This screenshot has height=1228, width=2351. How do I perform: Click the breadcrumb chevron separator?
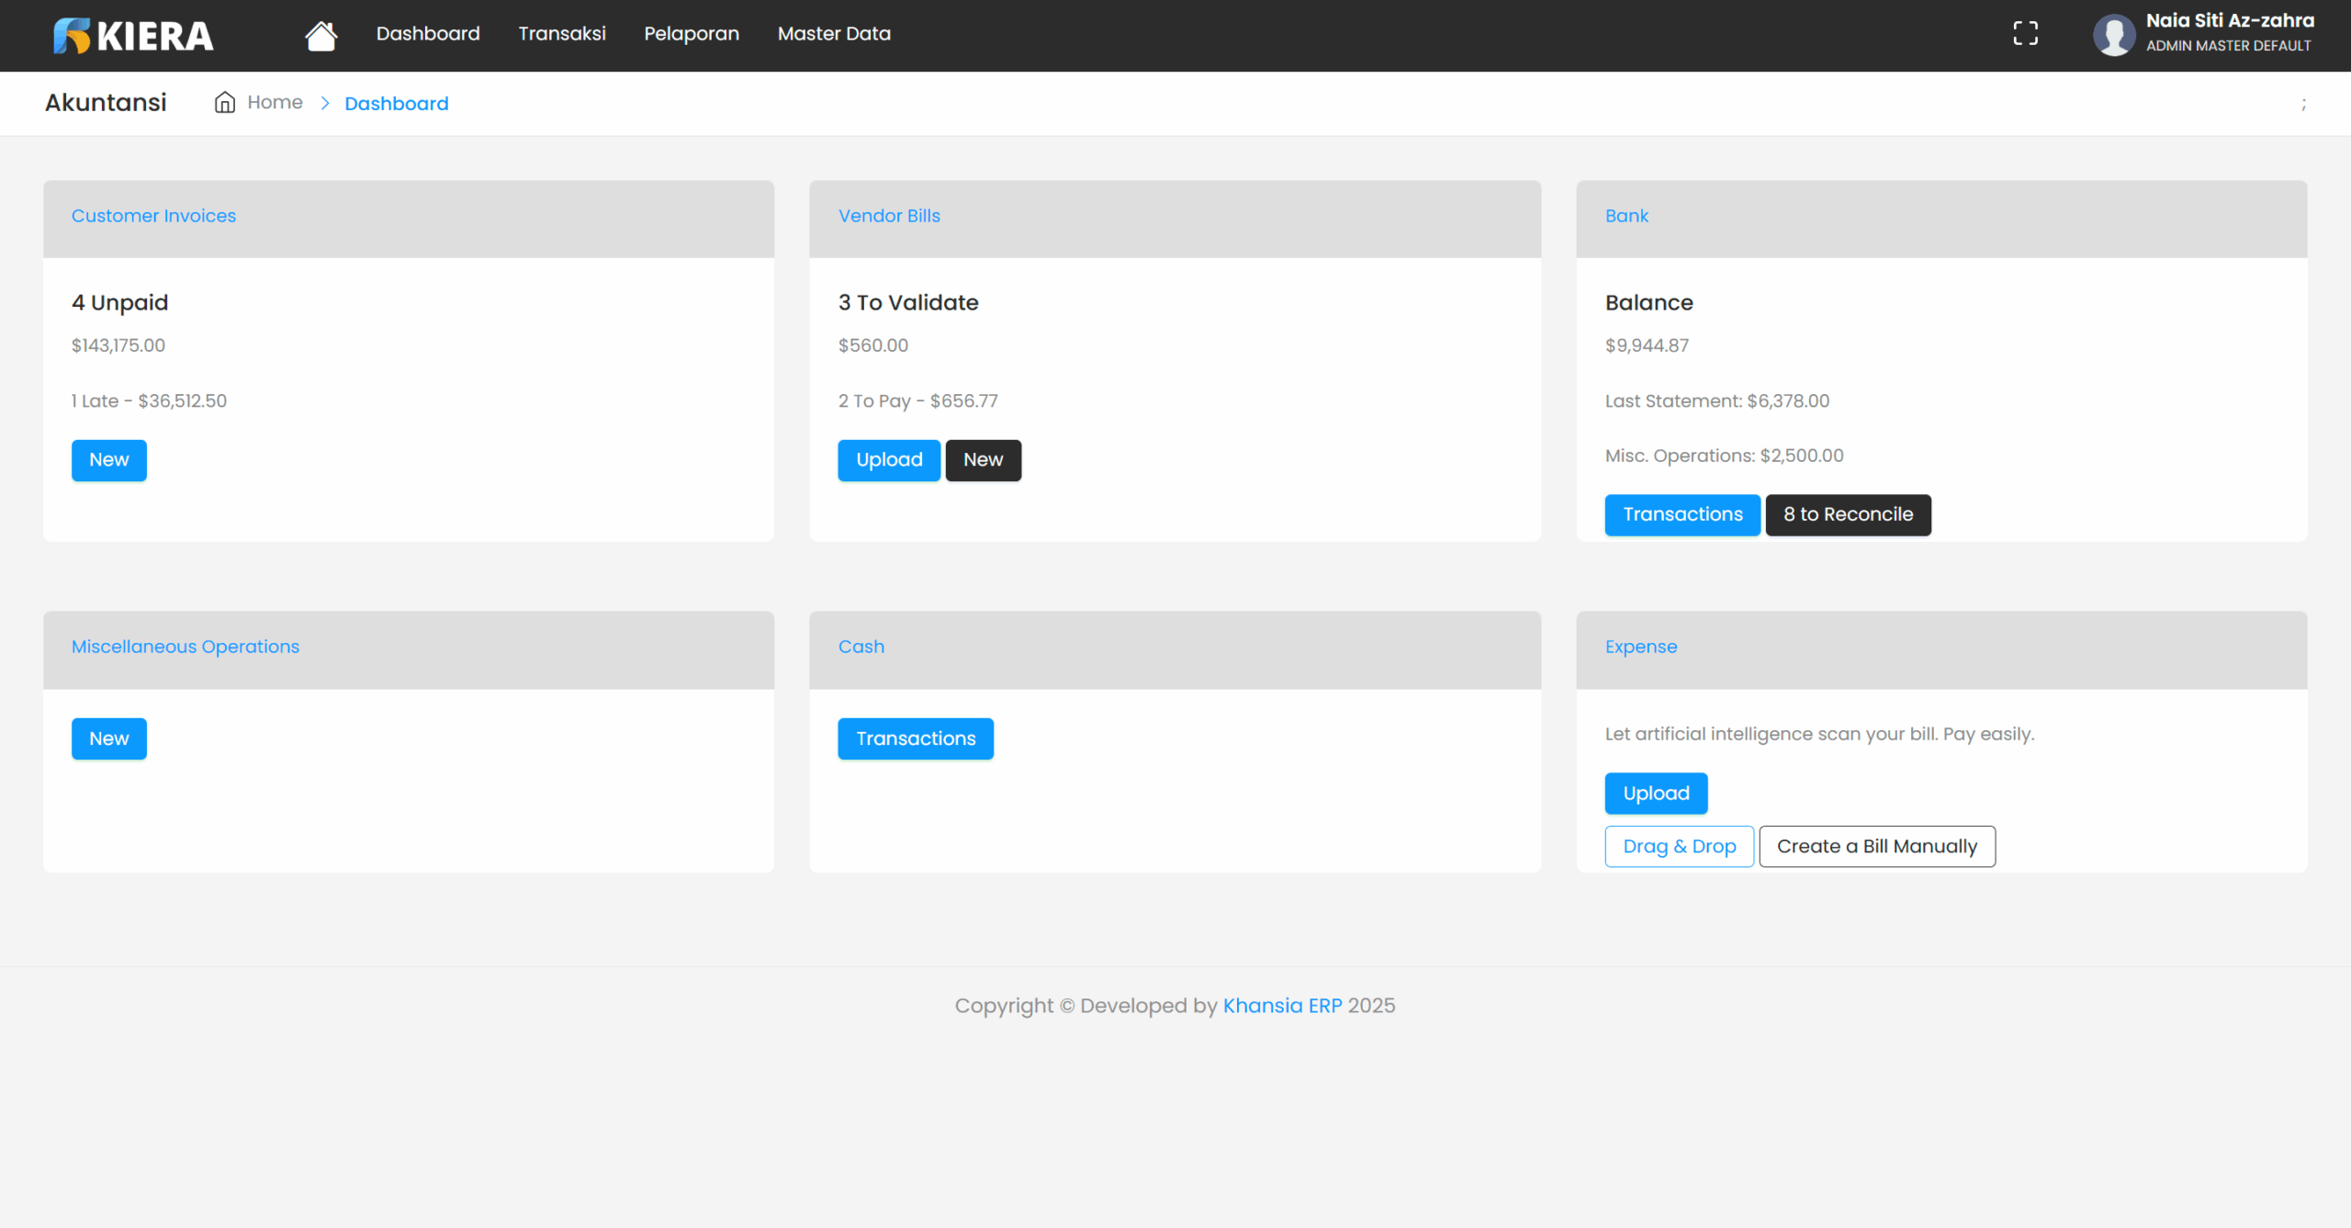[x=324, y=103]
